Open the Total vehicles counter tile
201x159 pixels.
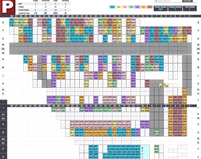[x=190, y=8]
